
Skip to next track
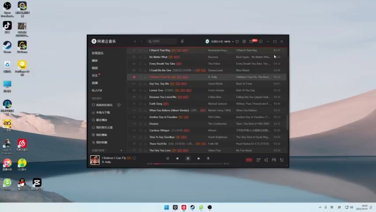click(198, 158)
